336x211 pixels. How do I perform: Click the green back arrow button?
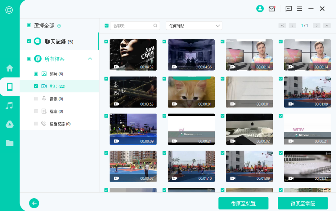34,203
